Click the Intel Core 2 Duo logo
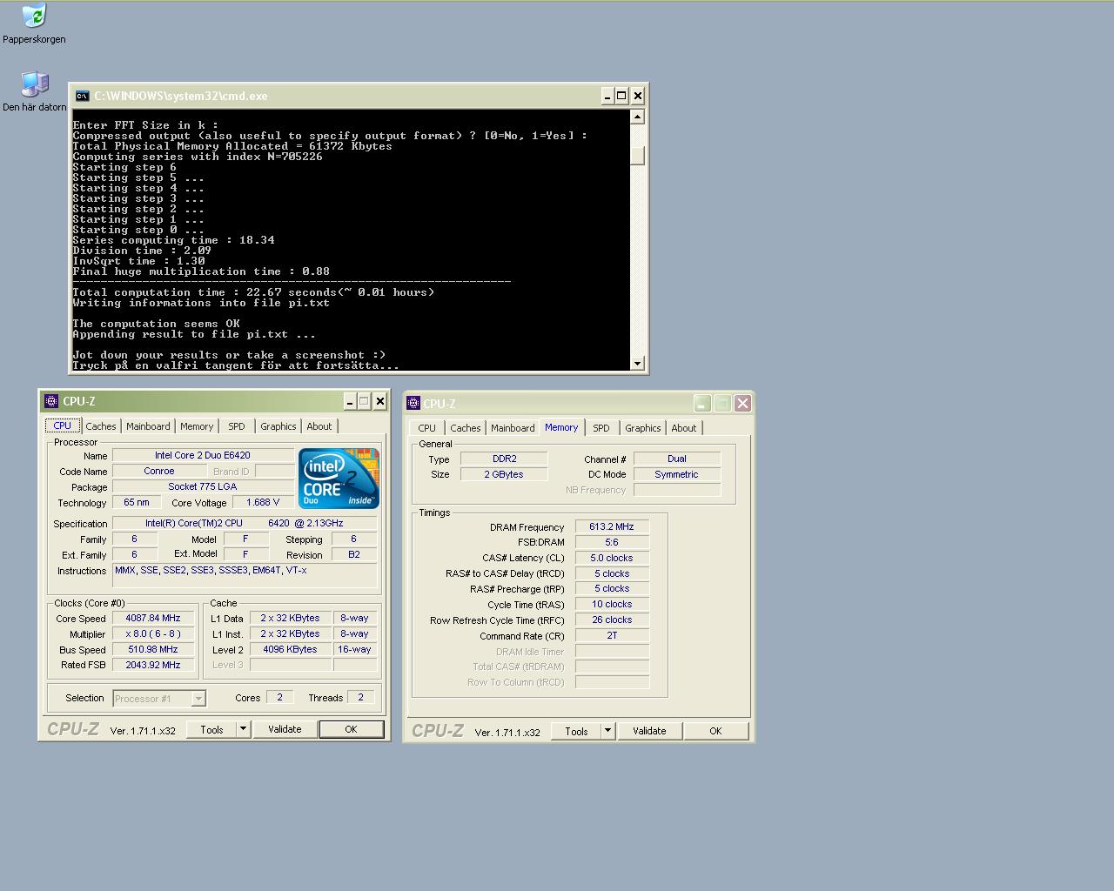Screen dimensions: 1114x891 (x=339, y=478)
